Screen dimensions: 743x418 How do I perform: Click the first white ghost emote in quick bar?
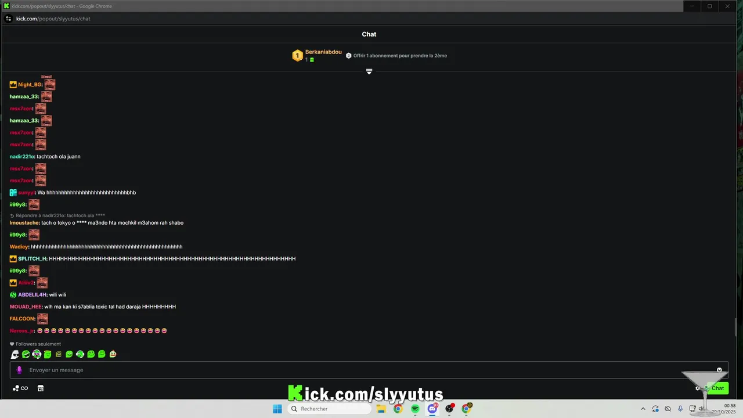pos(15,354)
